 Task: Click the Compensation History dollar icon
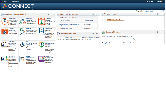coord(41,44)
